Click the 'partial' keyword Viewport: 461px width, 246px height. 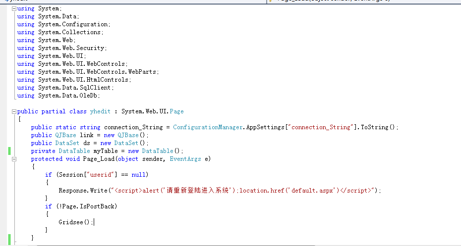(x=54, y=111)
